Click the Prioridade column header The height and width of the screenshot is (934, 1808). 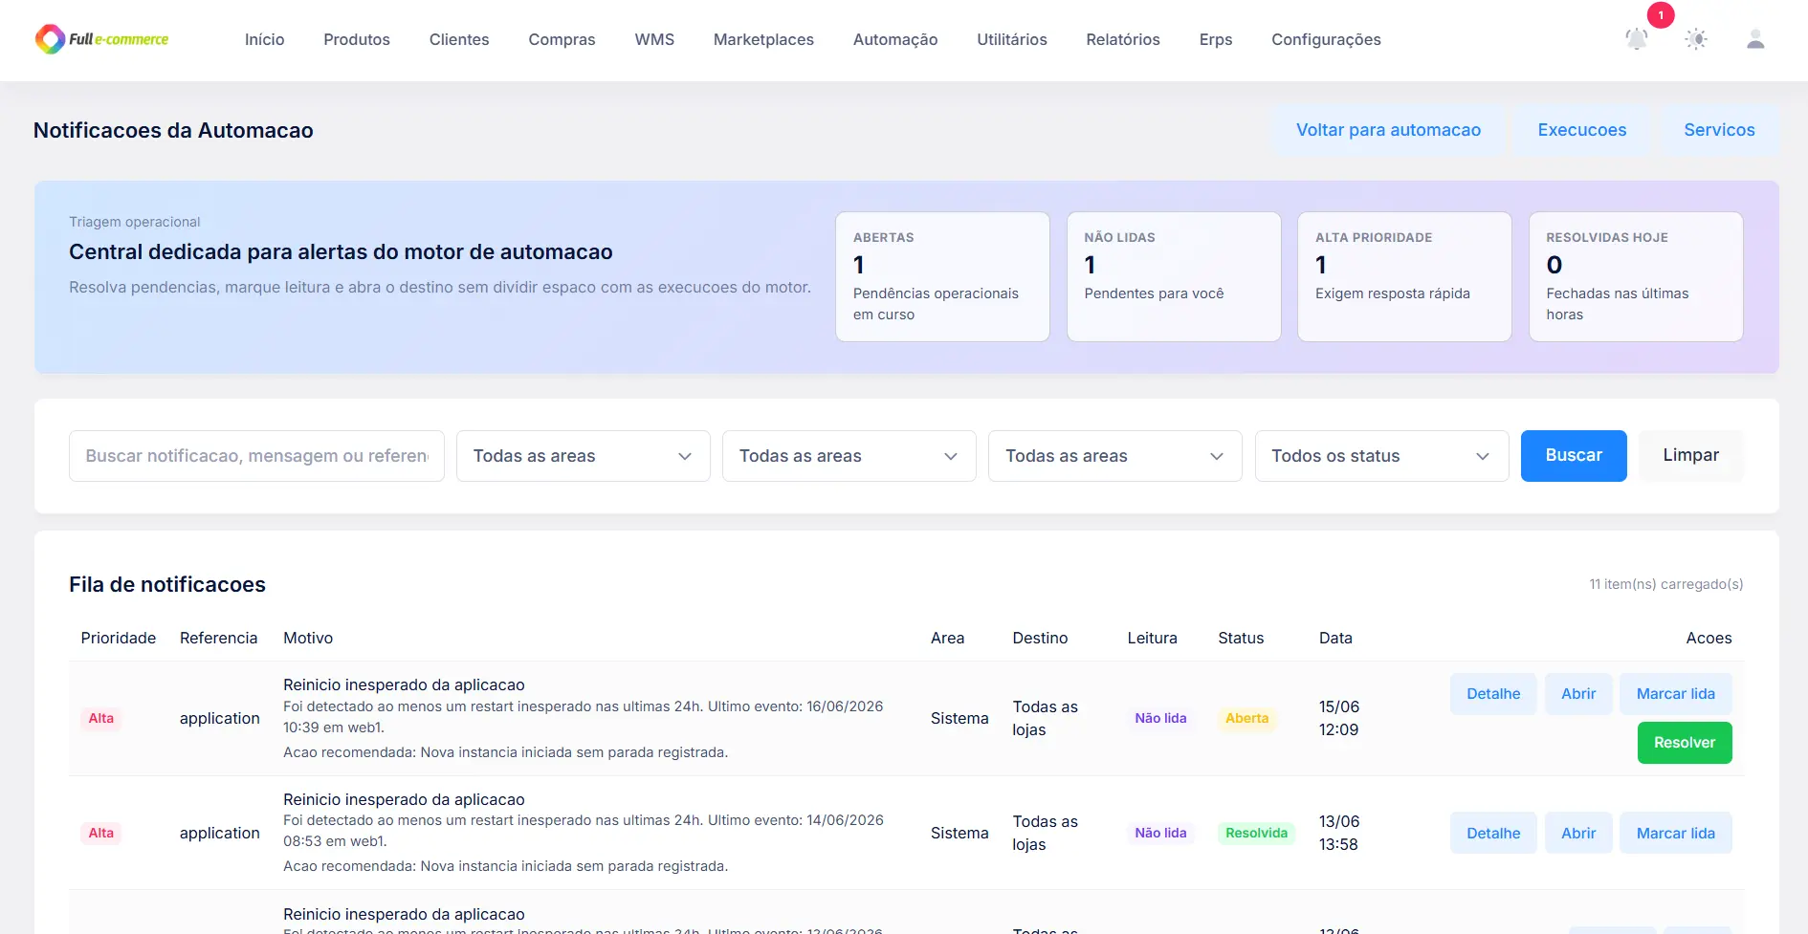coord(119,638)
